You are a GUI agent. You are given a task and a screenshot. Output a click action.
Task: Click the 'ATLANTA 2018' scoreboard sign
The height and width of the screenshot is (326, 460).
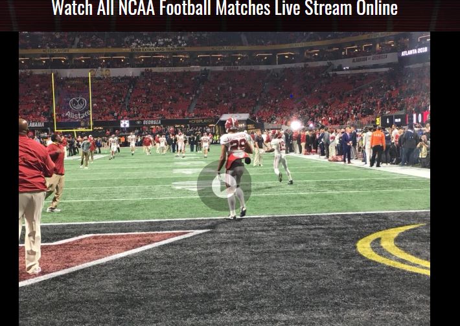[414, 52]
